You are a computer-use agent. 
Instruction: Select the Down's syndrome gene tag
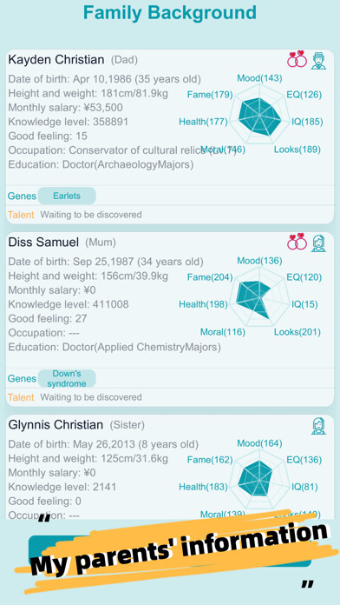(67, 378)
